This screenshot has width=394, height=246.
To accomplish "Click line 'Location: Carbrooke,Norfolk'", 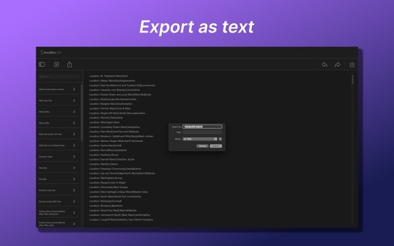I will (x=105, y=146).
